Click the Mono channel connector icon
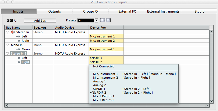The image size is (218, 111). (18, 49)
